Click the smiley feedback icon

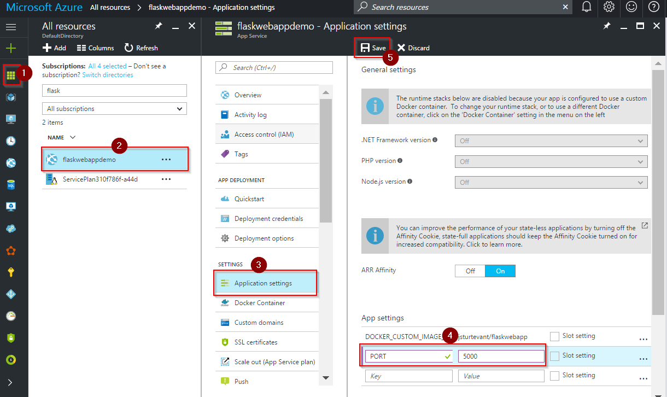point(631,7)
